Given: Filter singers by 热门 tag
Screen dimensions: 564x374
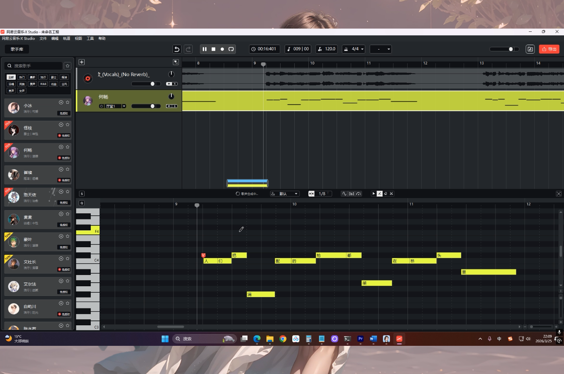Looking at the screenshot, I should point(22,77).
